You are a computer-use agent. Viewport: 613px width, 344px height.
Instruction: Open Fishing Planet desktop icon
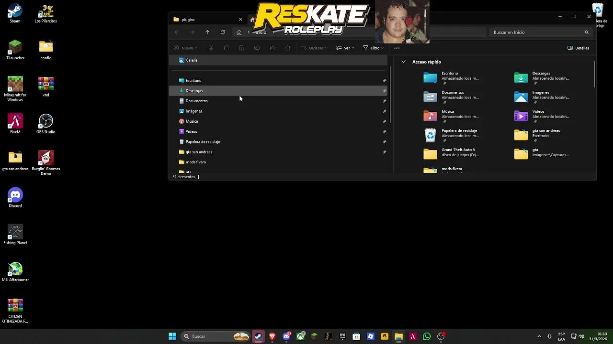coord(15,235)
